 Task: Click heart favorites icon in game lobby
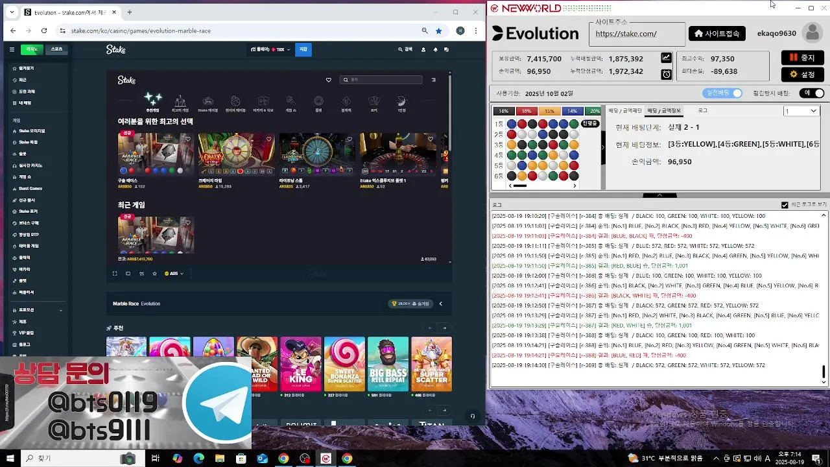point(328,80)
